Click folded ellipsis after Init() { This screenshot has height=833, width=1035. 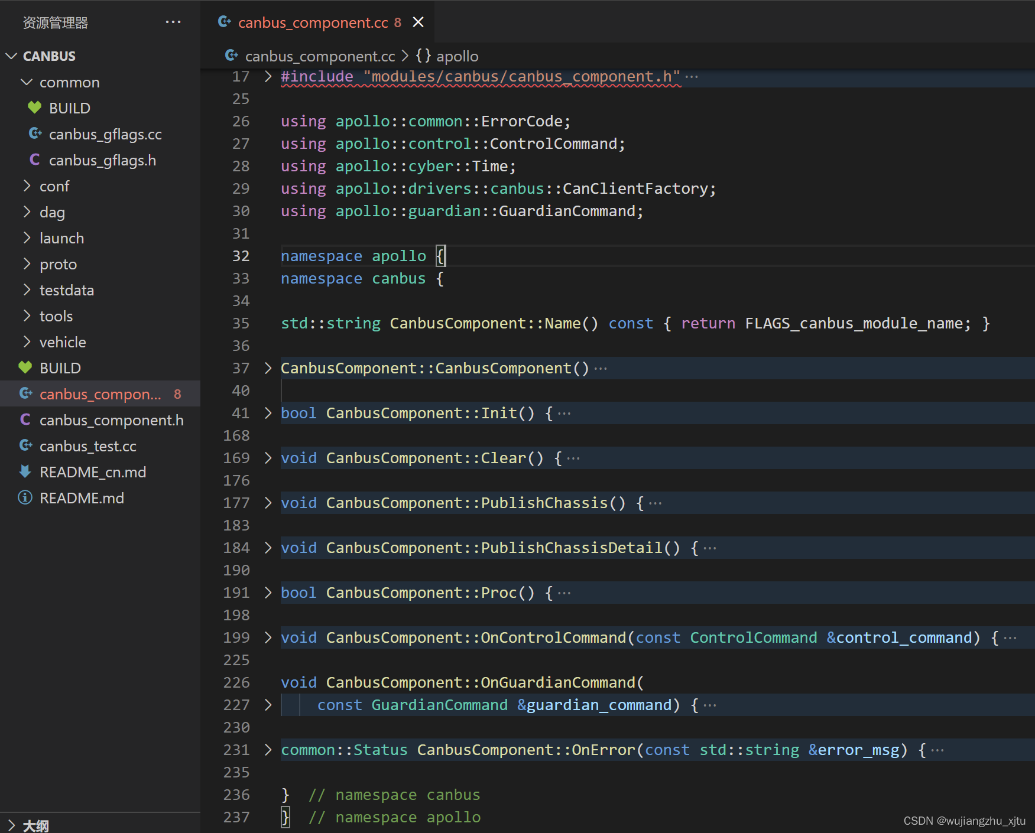[x=564, y=414]
